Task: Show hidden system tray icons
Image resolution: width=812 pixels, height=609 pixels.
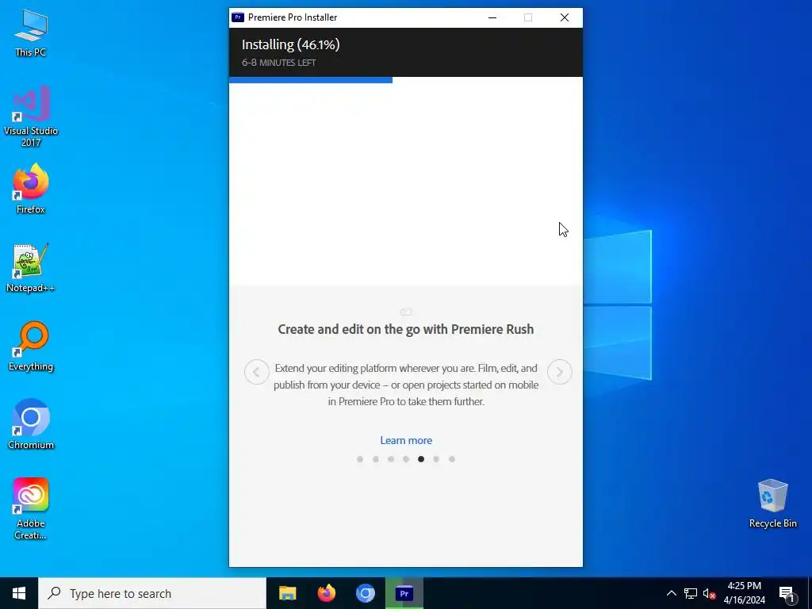Action: [671, 593]
